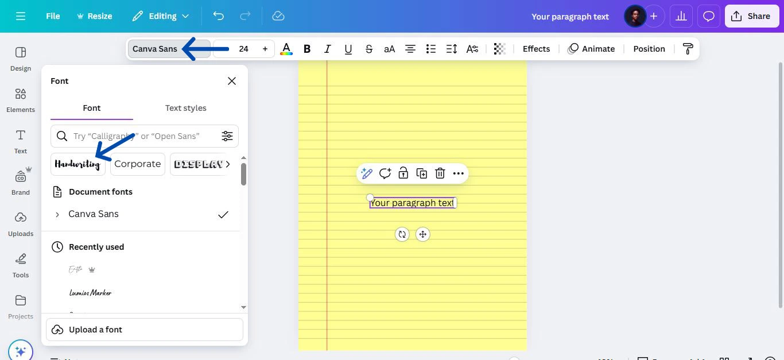Open advanced text formatting icon
Viewport: 784px width, 360px height.
[472, 49]
